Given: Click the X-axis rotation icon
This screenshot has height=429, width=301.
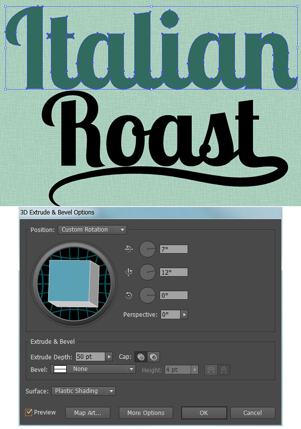Looking at the screenshot, I should 129,249.
